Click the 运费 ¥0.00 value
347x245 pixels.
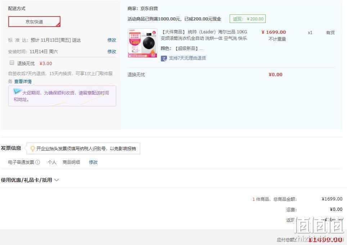(336, 209)
